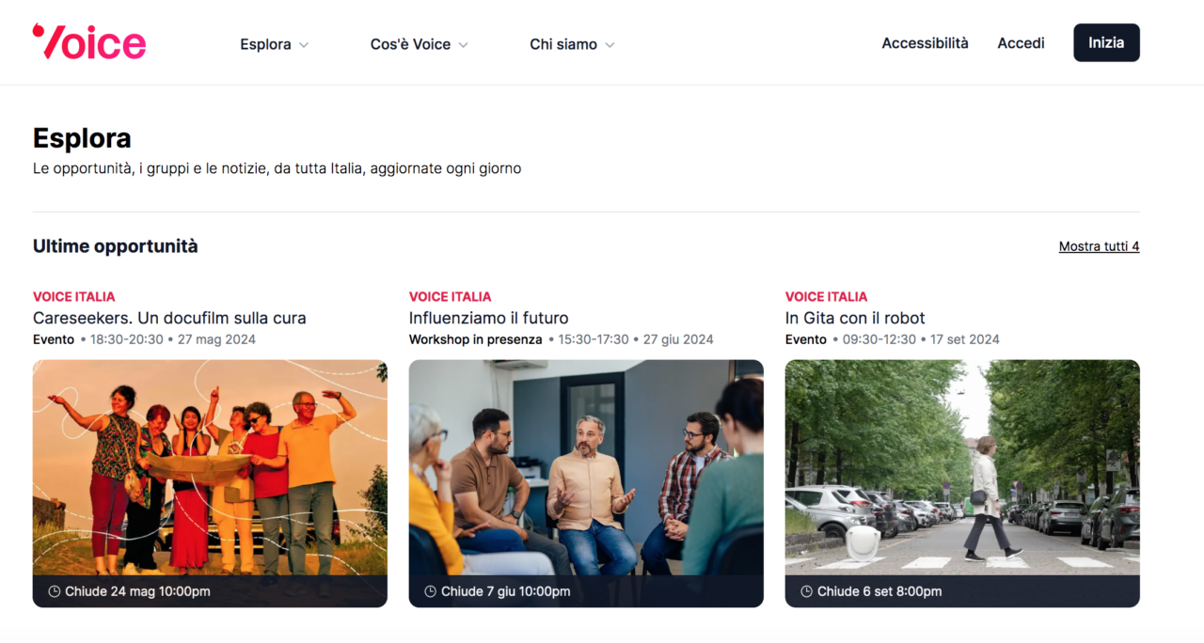Click clock icon beside Chiude 6 set
Screen dimensions: 1204x643
806,591
